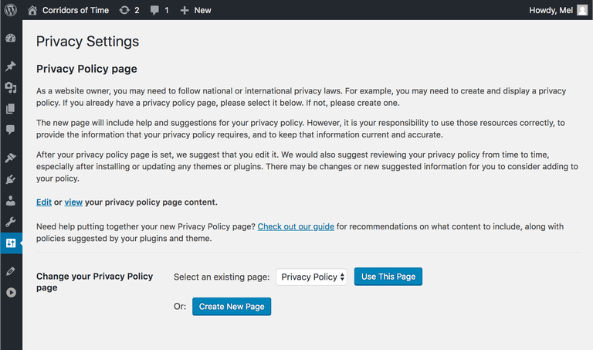Open Comments in the sidebar
The image size is (593, 350).
pyautogui.click(x=11, y=130)
